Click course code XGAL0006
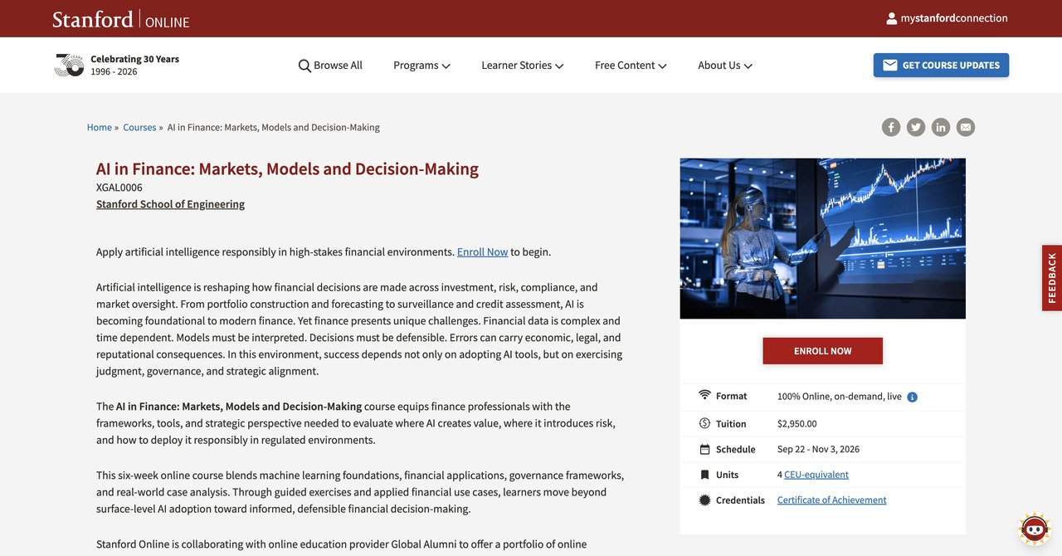The height and width of the screenshot is (556, 1062). pyautogui.click(x=119, y=188)
